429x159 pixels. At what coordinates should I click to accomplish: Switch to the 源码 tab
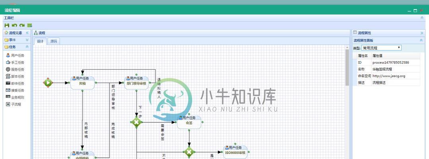coord(54,41)
